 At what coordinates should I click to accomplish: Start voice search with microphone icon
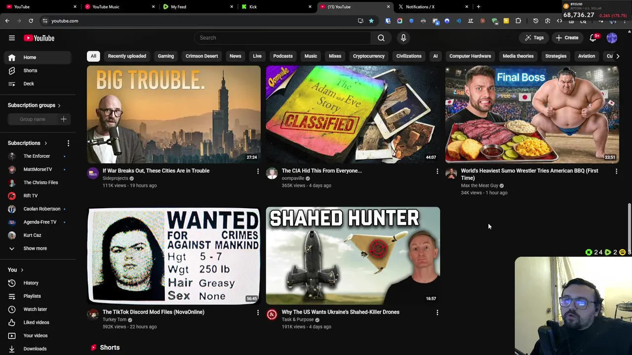point(403,37)
